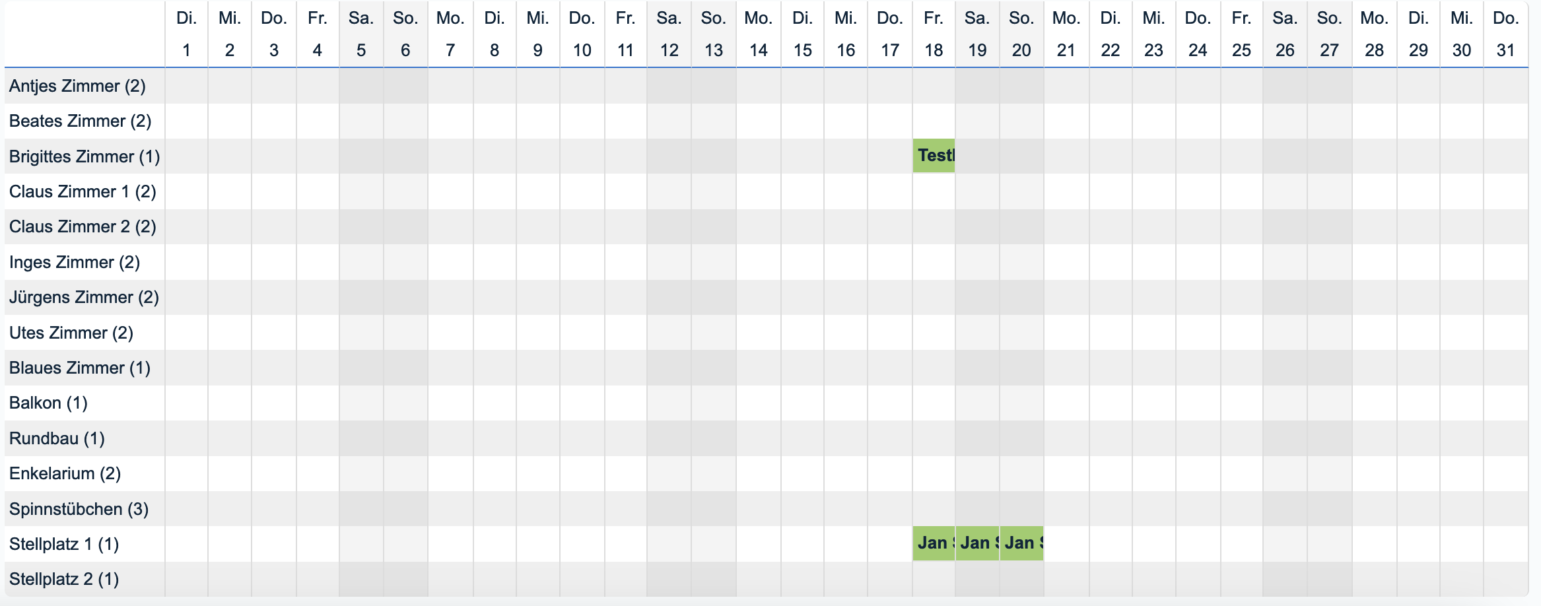Click Rundbau cell for day 10

coord(582,438)
